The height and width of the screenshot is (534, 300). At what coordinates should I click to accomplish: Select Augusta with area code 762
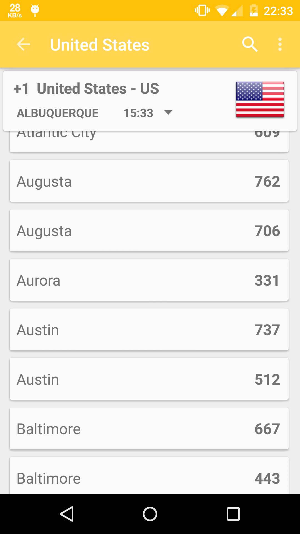[149, 181]
